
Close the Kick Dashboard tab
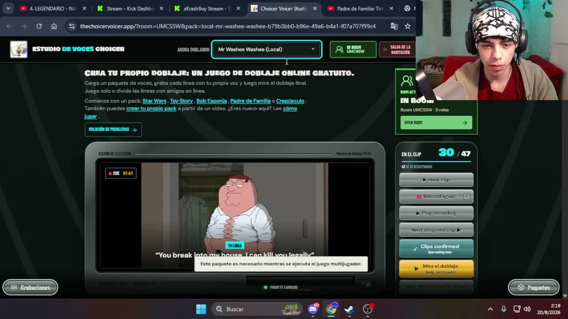162,8
